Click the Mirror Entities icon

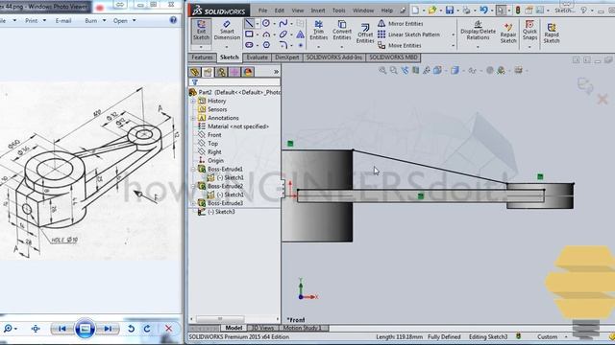(x=381, y=23)
